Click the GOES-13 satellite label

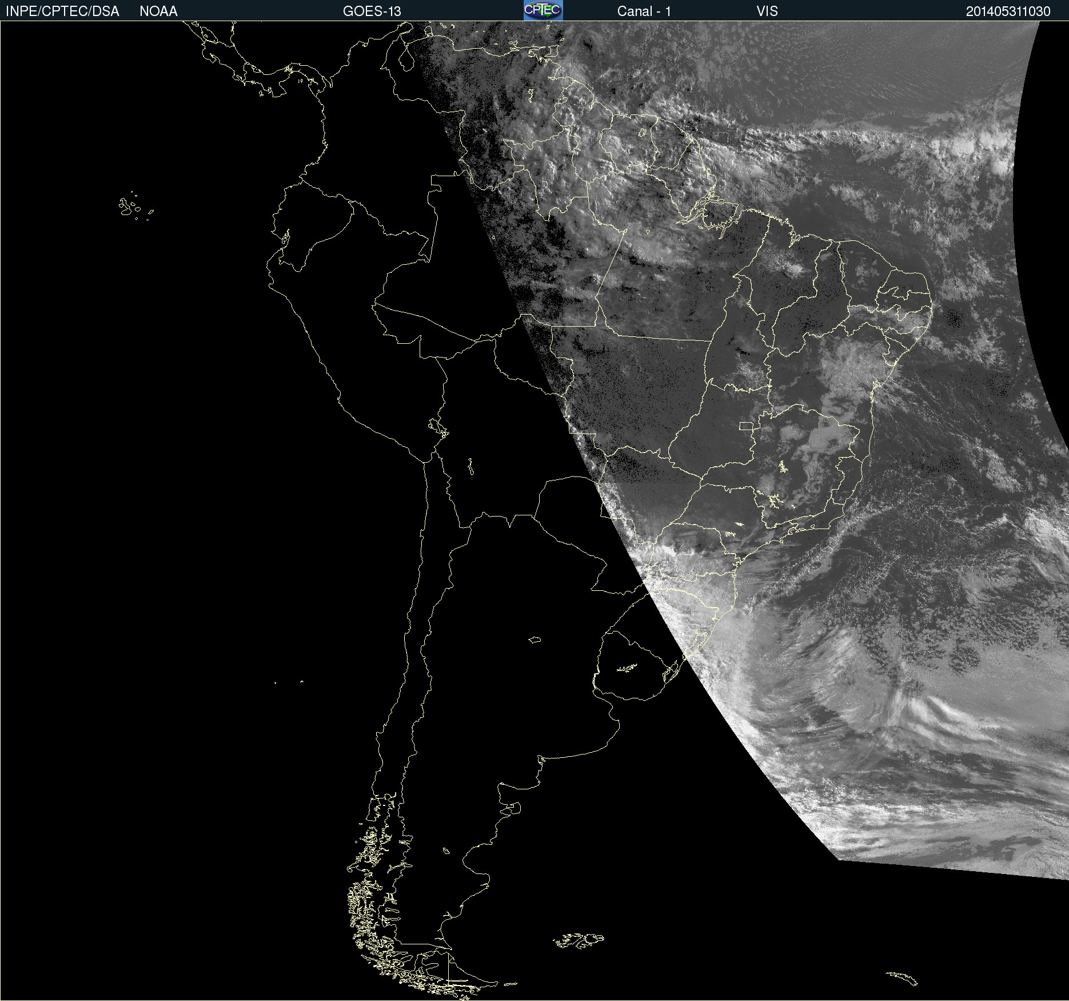372,11
